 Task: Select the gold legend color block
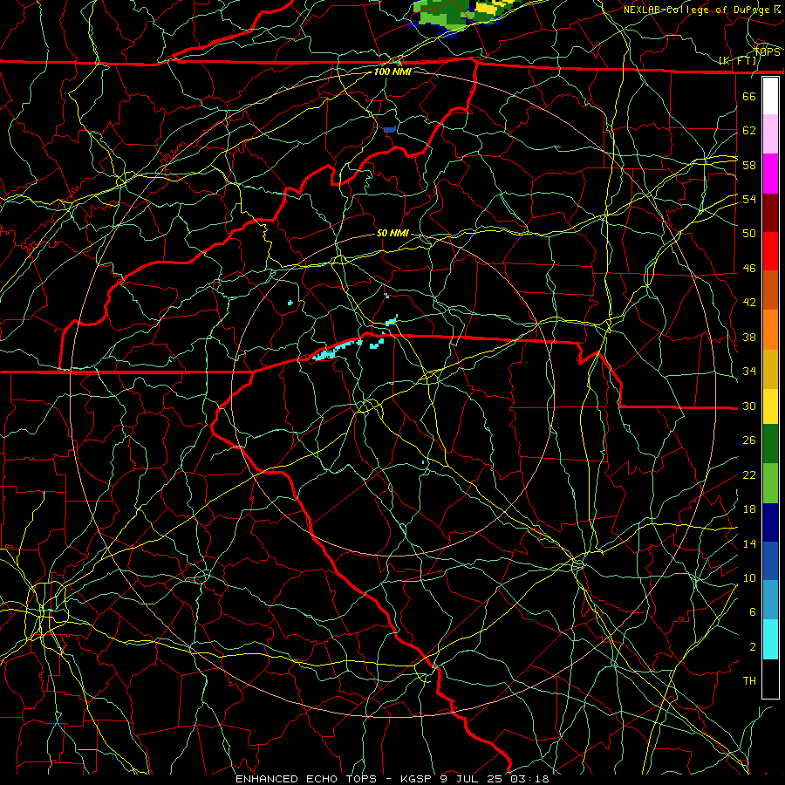770,369
